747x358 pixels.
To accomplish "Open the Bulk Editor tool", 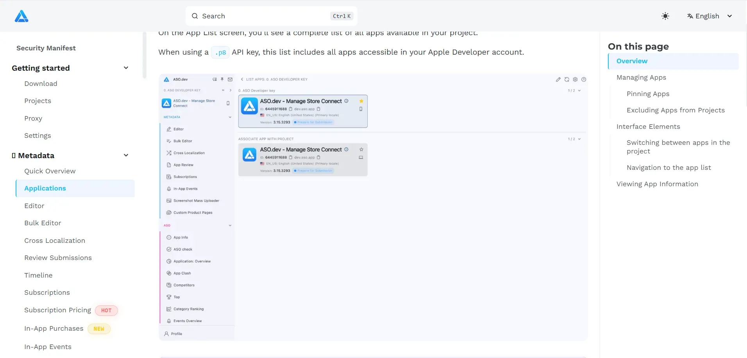I will (x=183, y=141).
